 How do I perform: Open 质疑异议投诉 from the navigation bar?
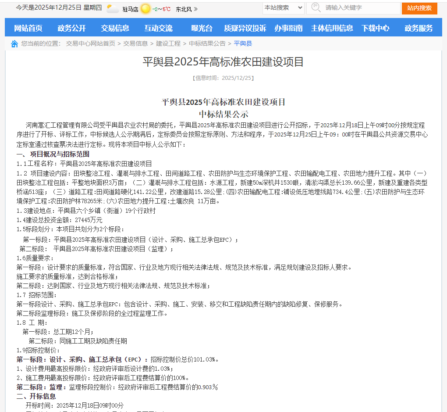[245, 28]
